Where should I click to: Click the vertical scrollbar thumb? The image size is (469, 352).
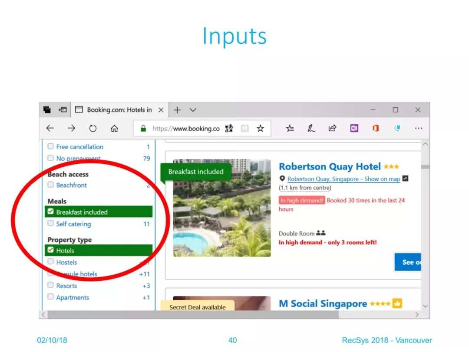(425, 167)
